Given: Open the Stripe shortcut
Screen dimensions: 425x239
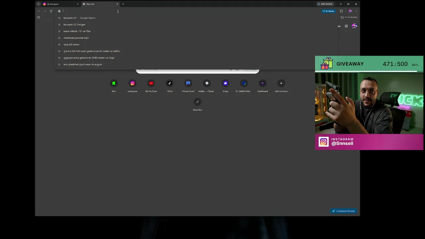Looking at the screenshot, I should (x=225, y=86).
